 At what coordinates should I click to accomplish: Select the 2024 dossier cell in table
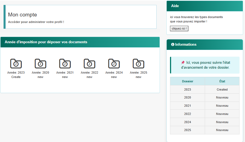pos(188,122)
